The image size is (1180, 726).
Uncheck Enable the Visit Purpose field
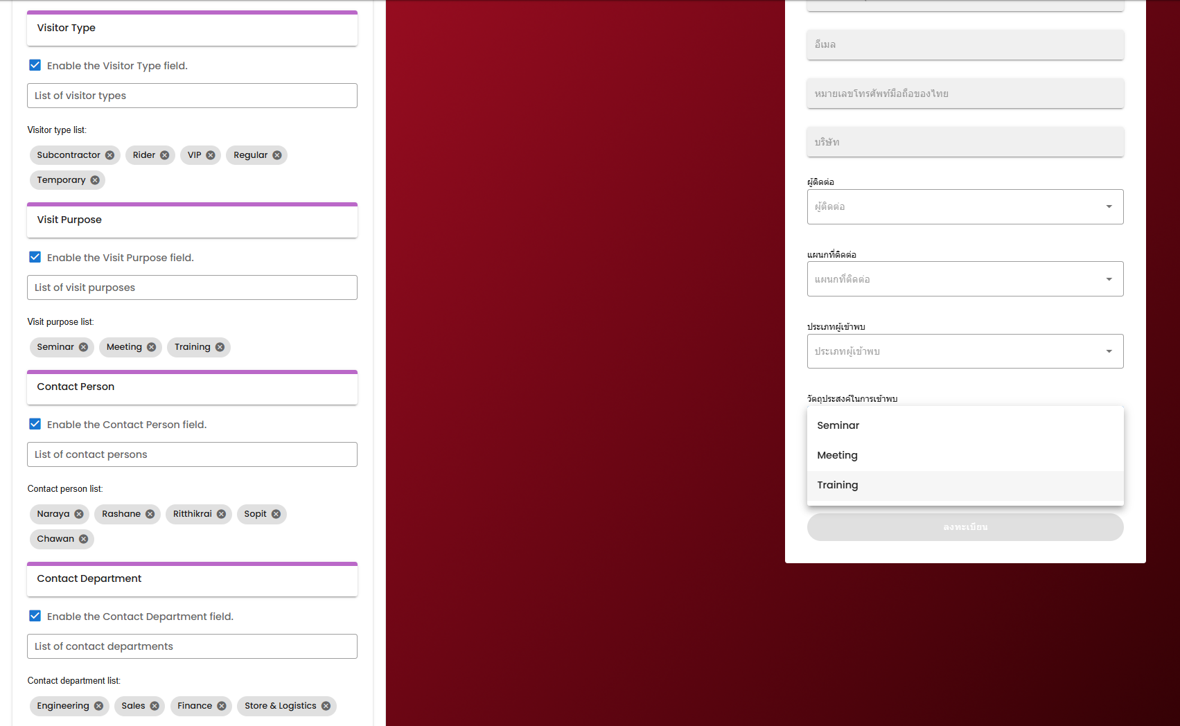[35, 257]
